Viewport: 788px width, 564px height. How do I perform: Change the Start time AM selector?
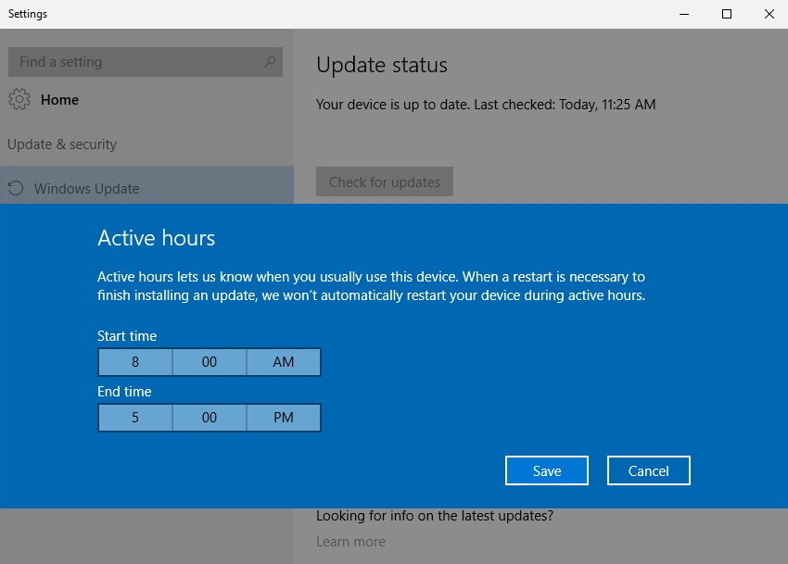(x=284, y=362)
